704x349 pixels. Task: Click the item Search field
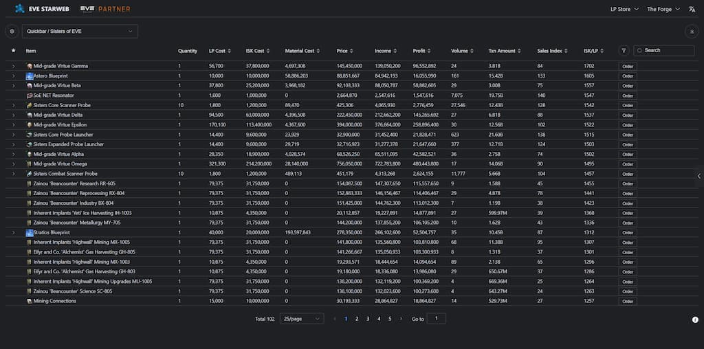(x=664, y=51)
